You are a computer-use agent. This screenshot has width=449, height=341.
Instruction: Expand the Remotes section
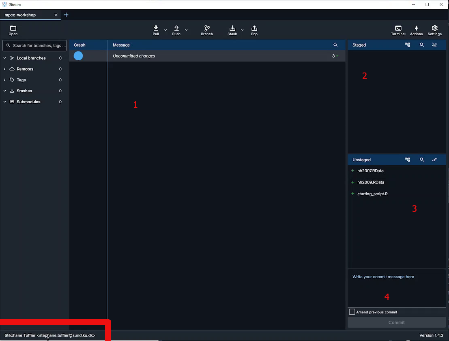pos(4,69)
